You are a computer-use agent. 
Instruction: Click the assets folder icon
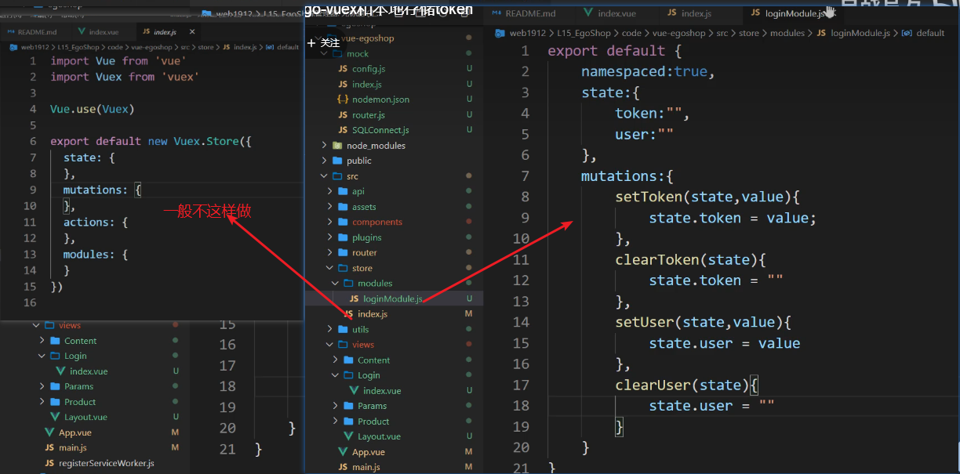tap(344, 207)
